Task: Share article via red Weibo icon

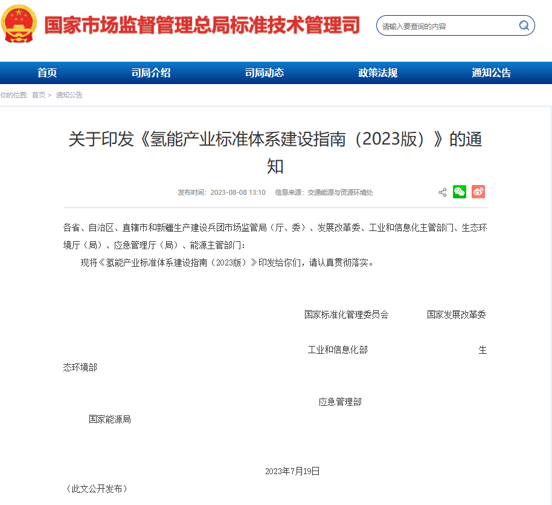Action: click(x=478, y=192)
